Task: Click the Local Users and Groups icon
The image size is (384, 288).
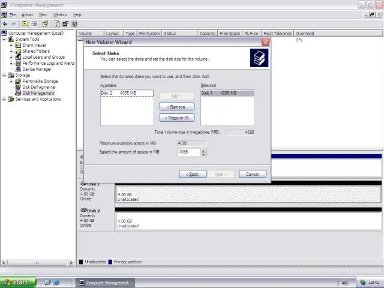Action: coord(18,57)
